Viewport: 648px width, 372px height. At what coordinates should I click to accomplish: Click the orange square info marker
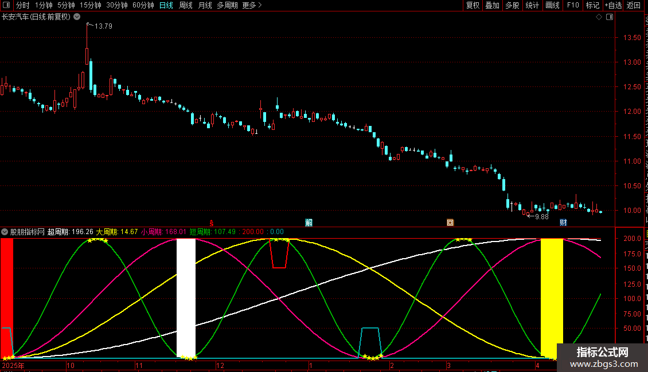(x=451, y=223)
